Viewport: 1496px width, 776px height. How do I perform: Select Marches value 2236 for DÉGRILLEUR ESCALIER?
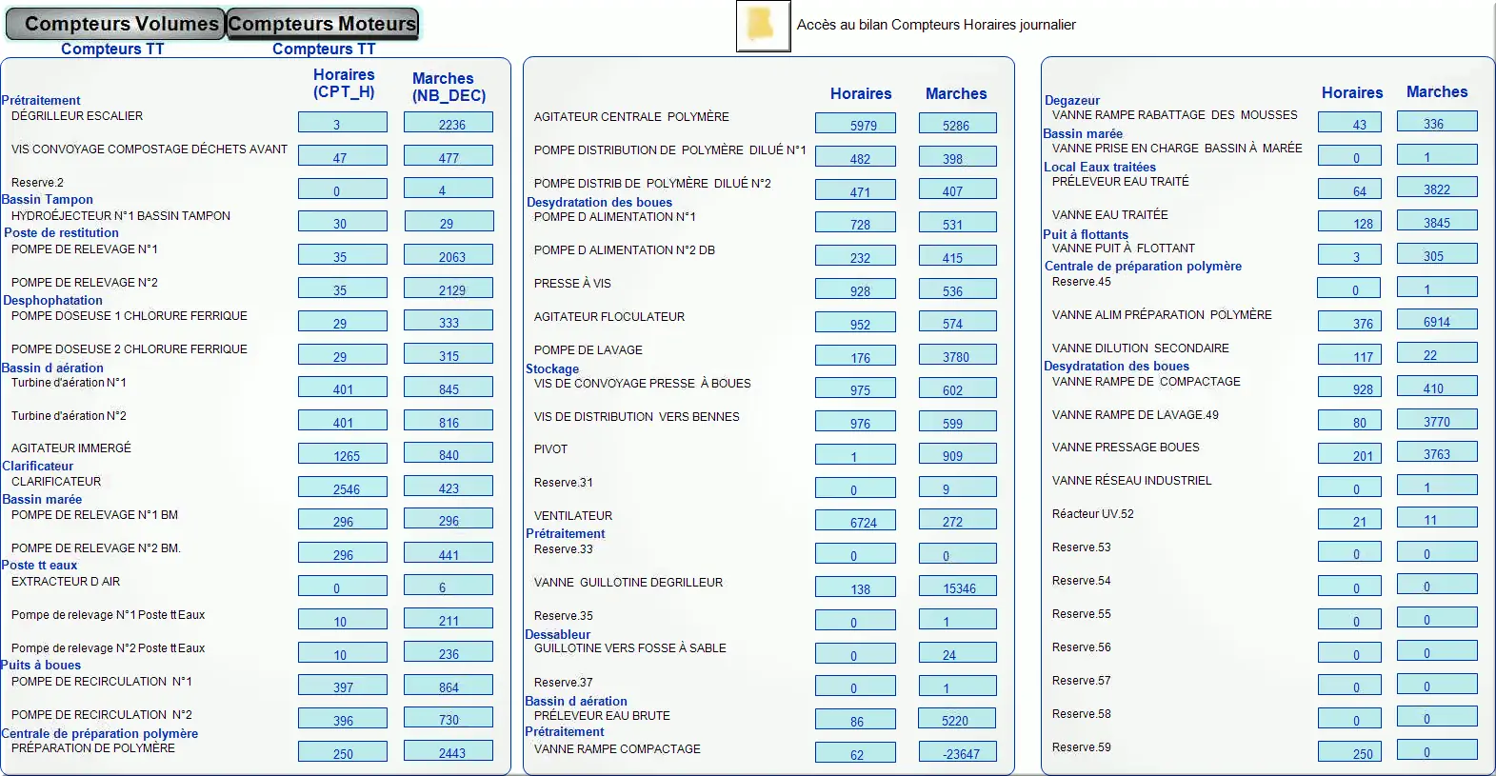[449, 122]
